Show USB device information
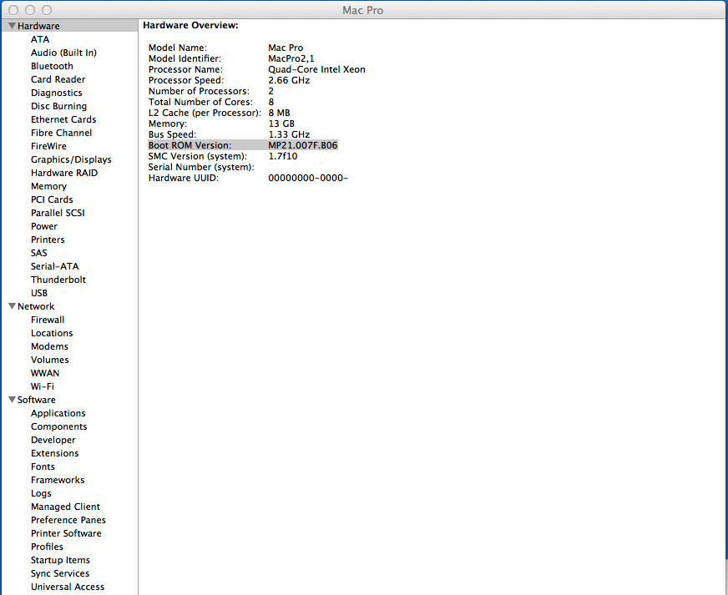 39,293
